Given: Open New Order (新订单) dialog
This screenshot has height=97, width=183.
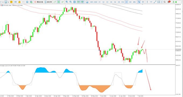Looking at the screenshot, I should click(x=48, y=2).
